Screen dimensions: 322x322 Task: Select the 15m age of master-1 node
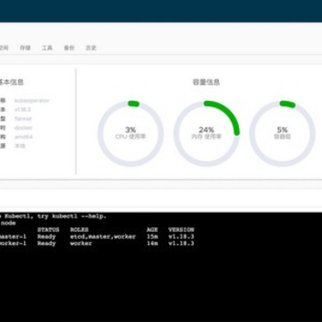click(x=152, y=236)
